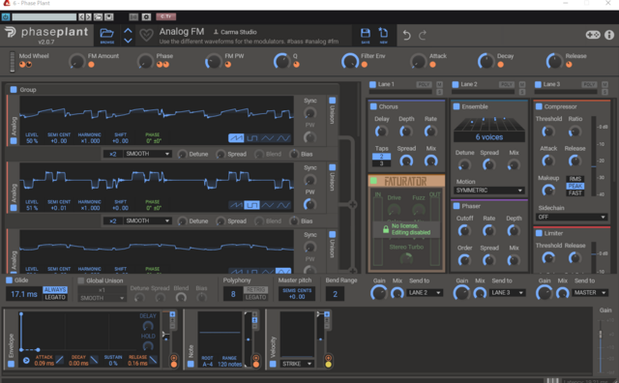Viewport: 619px width, 383px height.
Task: Click the preset name Analog FM
Action: click(182, 32)
